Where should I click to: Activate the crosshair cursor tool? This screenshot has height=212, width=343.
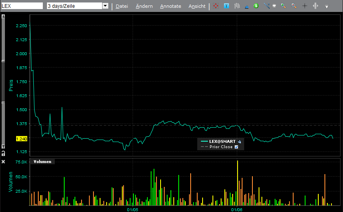[305, 6]
